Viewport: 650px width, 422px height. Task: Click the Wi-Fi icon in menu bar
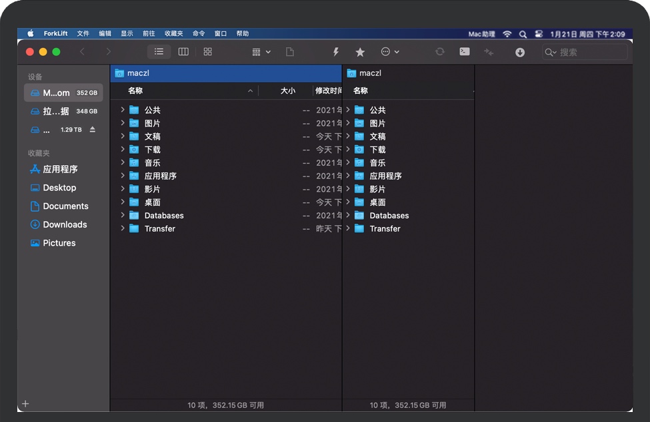(x=507, y=33)
